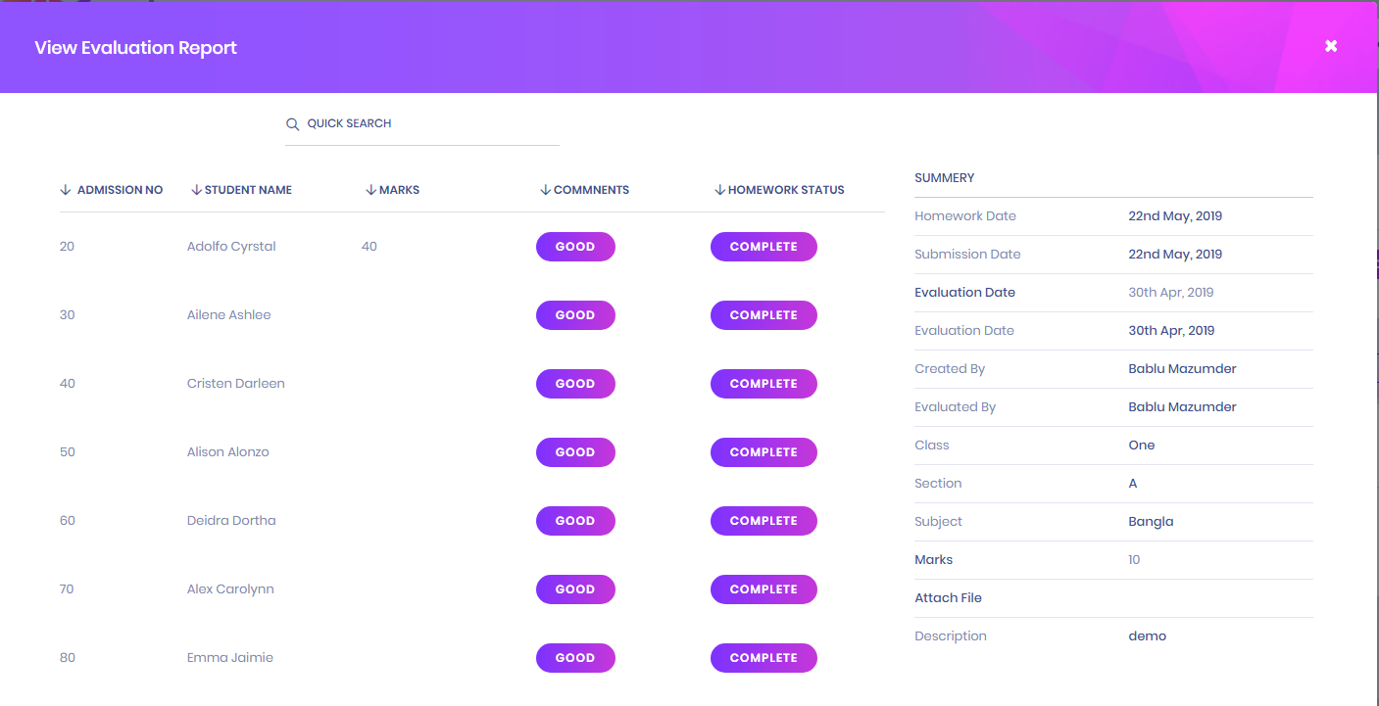Screen dimensions: 1379x706
Task: Close the View Evaluation Report dialog
Action: tap(1330, 46)
